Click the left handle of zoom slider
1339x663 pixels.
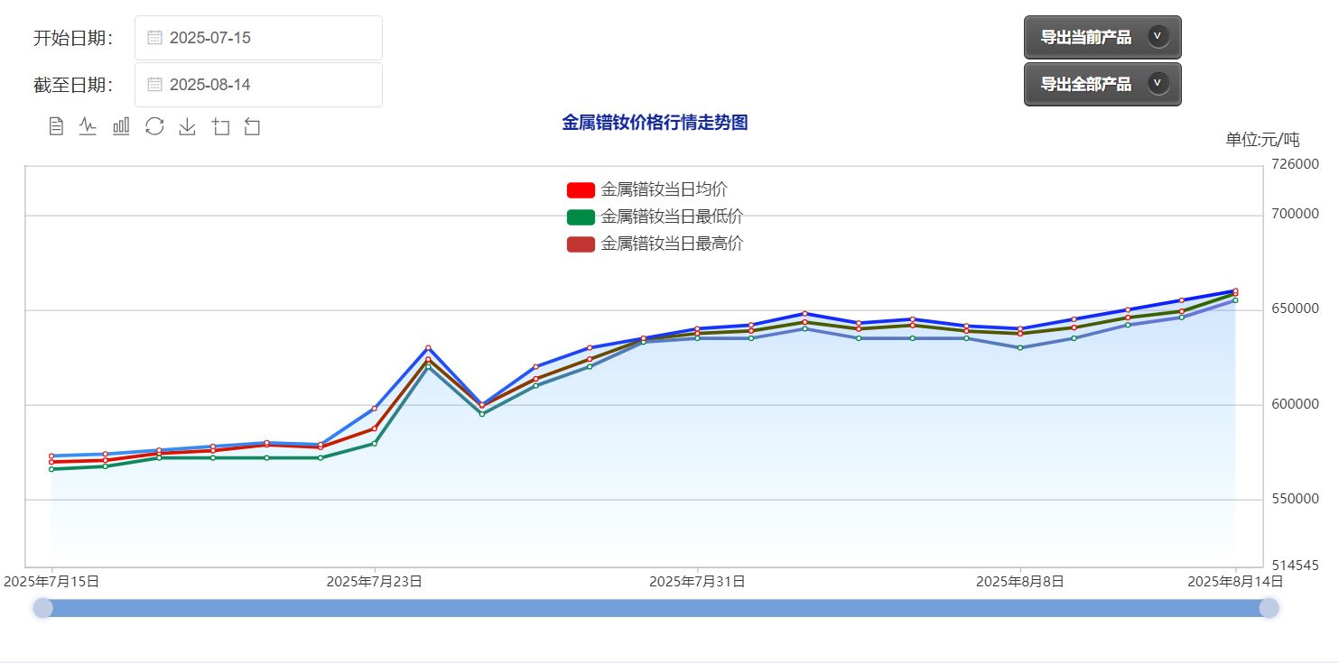tap(43, 608)
